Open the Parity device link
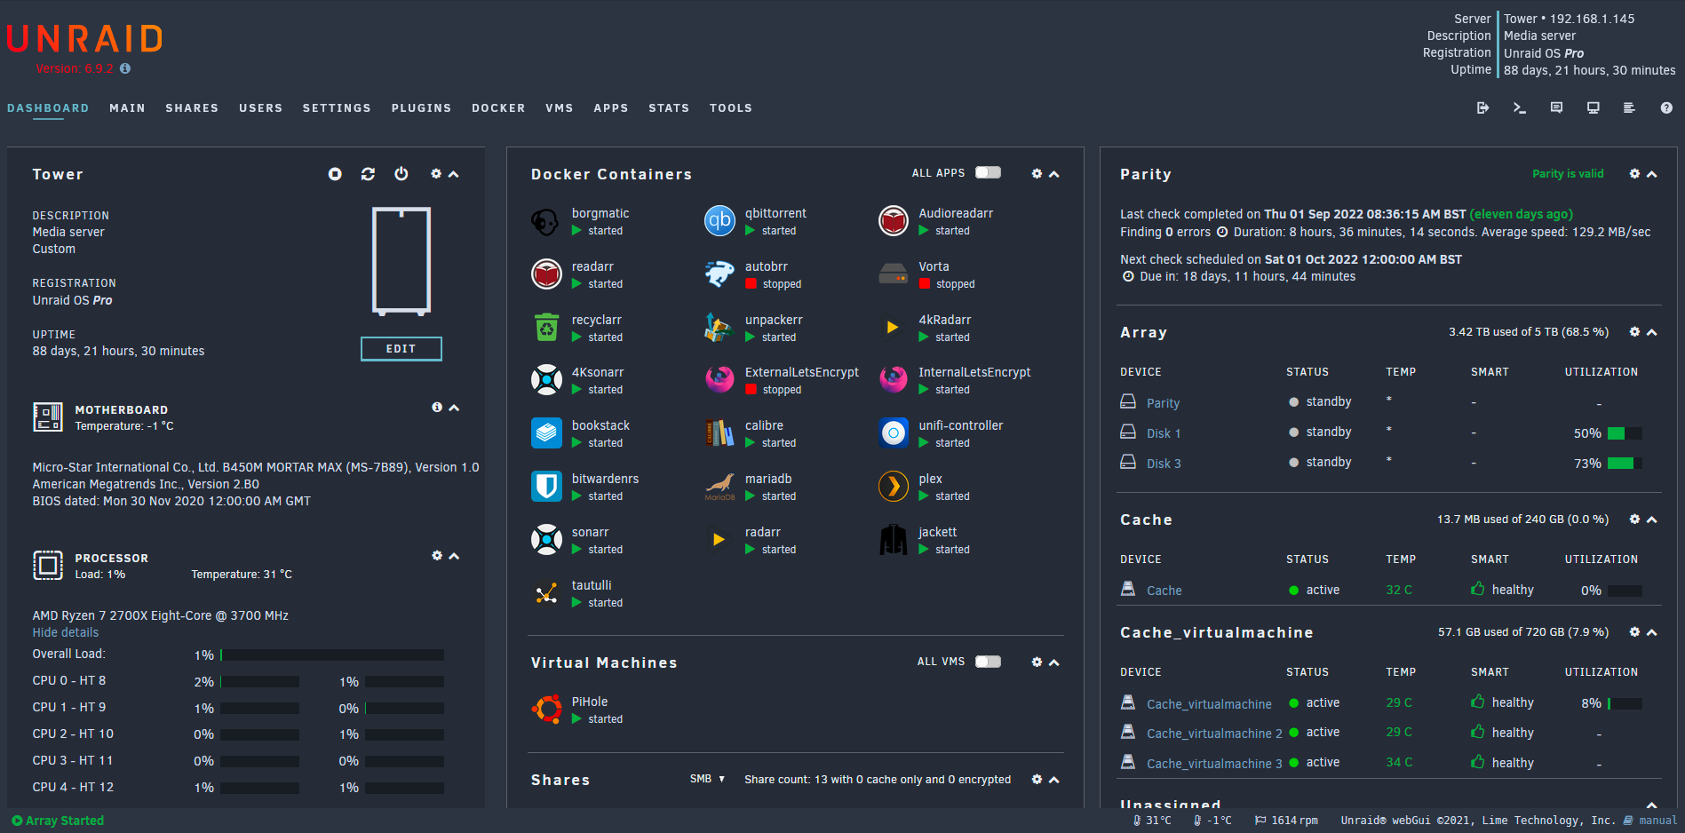 1163,403
